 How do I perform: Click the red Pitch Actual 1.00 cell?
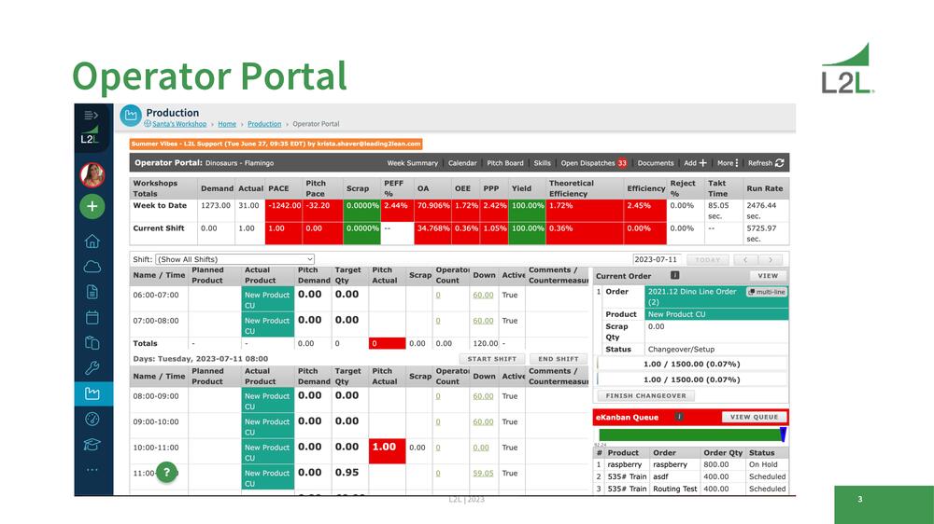click(x=388, y=451)
